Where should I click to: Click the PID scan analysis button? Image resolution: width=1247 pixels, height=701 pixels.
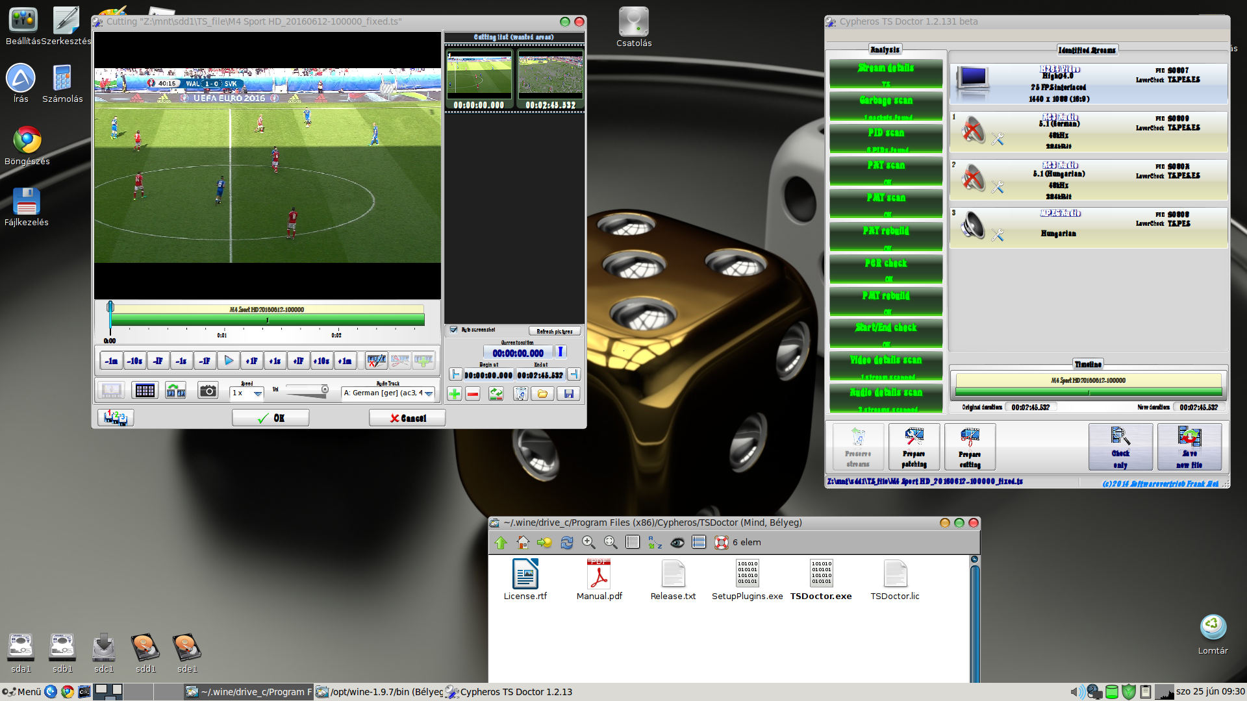(x=886, y=138)
